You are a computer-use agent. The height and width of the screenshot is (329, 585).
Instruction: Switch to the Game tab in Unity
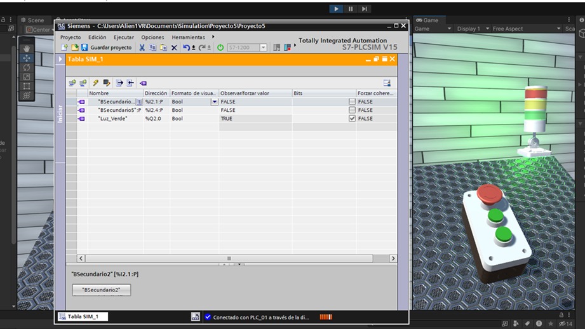(x=427, y=20)
